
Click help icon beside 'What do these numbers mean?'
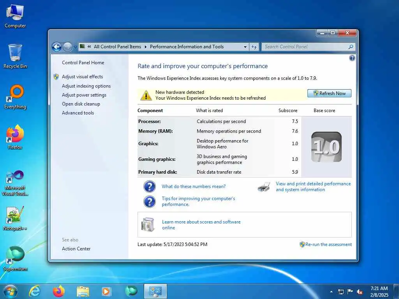point(150,186)
